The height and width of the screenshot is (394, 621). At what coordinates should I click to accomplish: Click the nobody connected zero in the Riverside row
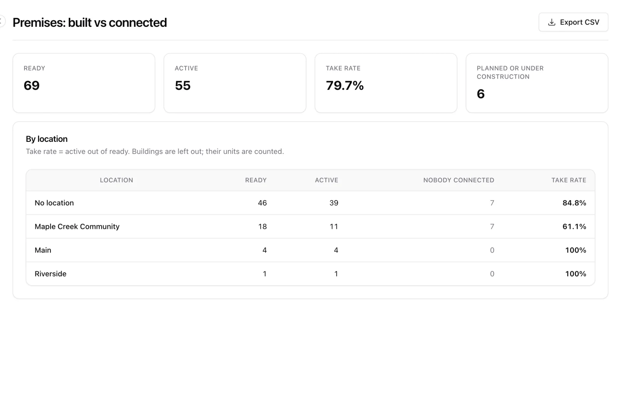[x=492, y=274]
